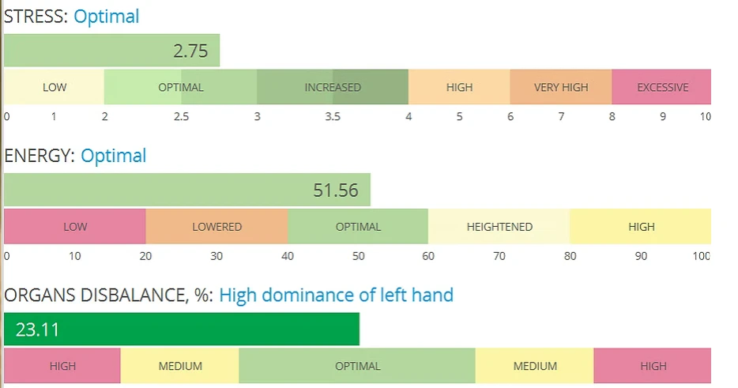Click the dark green bar showing 23.11
Image resolution: width=738 pixels, height=388 pixels.
181,329
